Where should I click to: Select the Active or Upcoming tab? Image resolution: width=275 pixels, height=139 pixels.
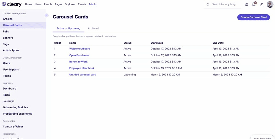68,28
